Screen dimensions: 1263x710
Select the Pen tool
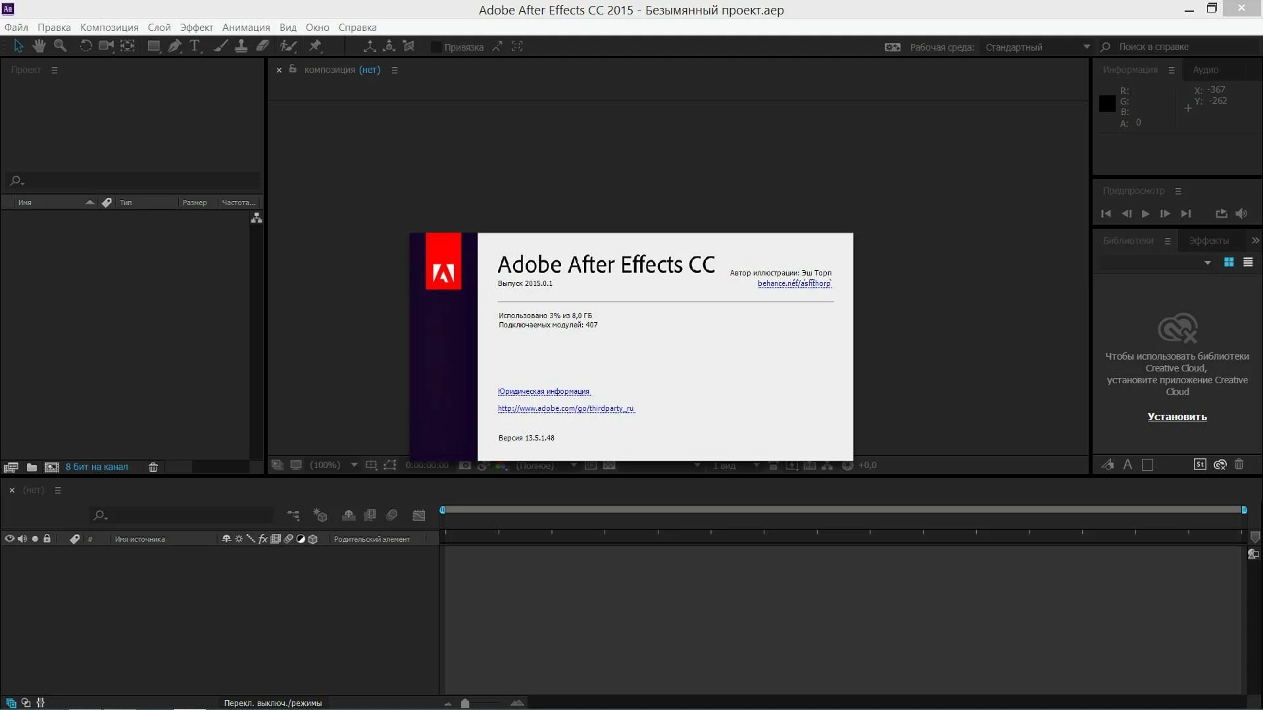coord(174,46)
